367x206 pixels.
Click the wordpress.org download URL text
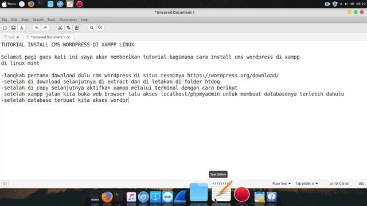coord(233,76)
